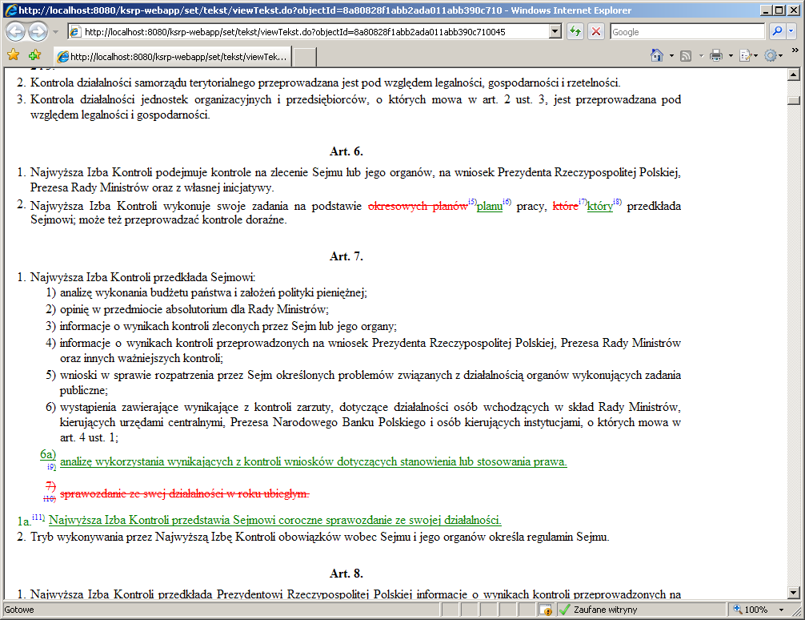Click the deleted point '7)' label

pos(50,485)
